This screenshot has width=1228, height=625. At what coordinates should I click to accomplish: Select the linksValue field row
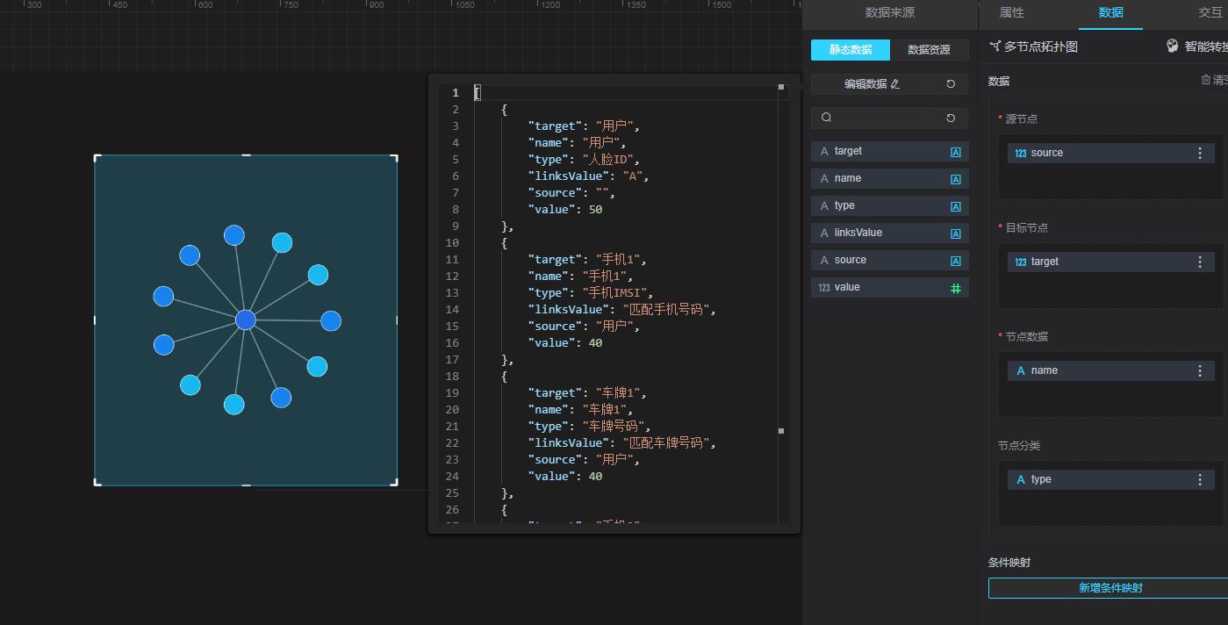point(889,233)
